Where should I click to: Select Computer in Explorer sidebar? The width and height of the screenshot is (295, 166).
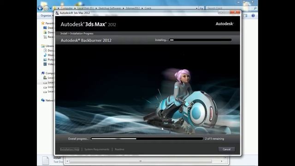(47, 73)
